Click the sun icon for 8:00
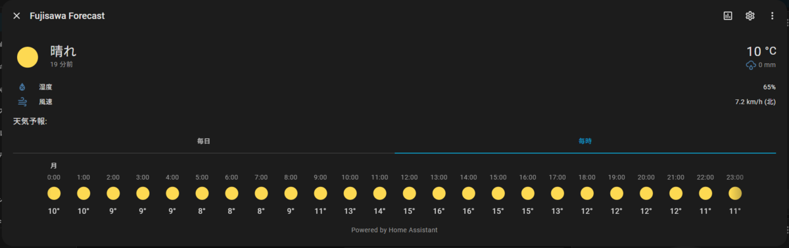The image size is (789, 248). 291,193
